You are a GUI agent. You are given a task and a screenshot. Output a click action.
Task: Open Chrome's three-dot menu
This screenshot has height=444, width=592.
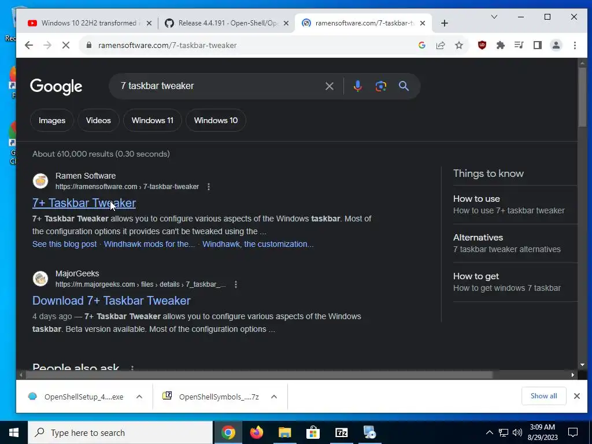575,45
